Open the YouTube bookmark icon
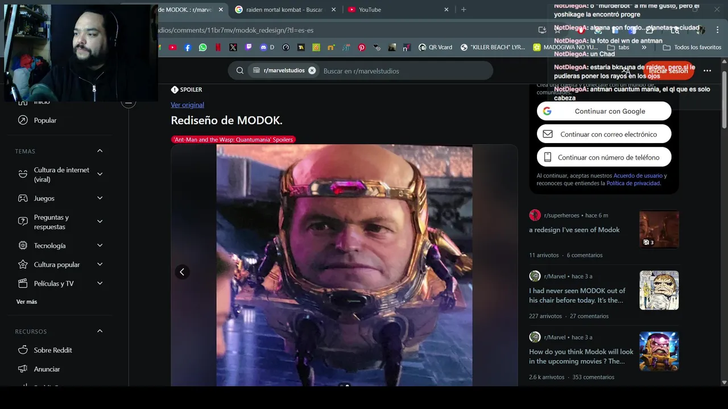The image size is (728, 409). click(173, 48)
